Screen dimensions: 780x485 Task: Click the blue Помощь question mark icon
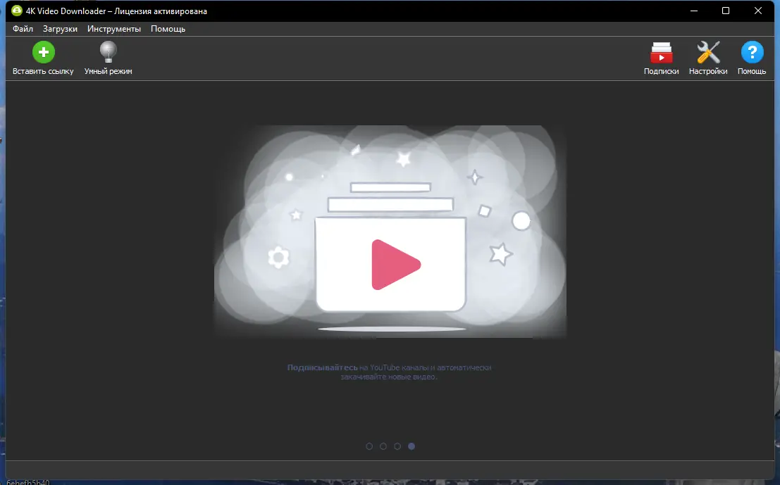(x=752, y=52)
